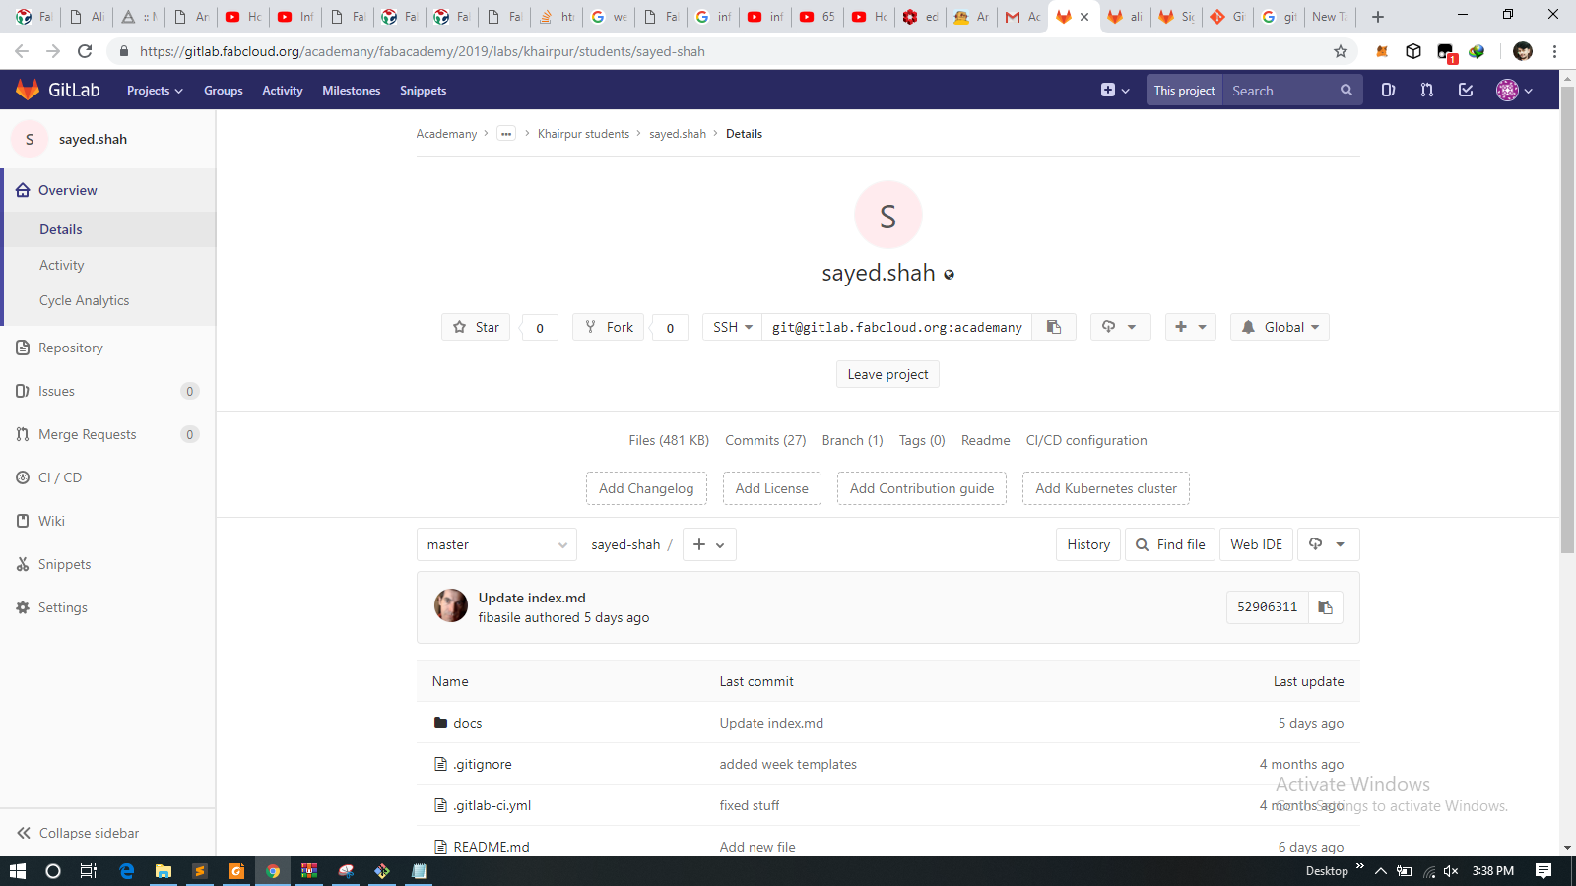Go to CI / CD in the sidebar
Viewport: 1576px width, 886px height.
pyautogui.click(x=108, y=477)
